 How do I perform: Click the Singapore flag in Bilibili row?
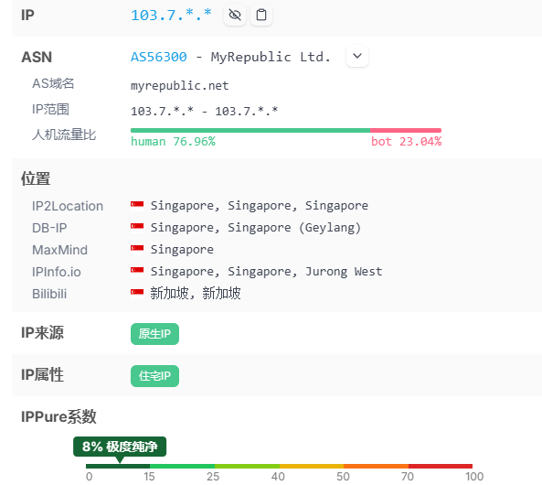click(137, 293)
